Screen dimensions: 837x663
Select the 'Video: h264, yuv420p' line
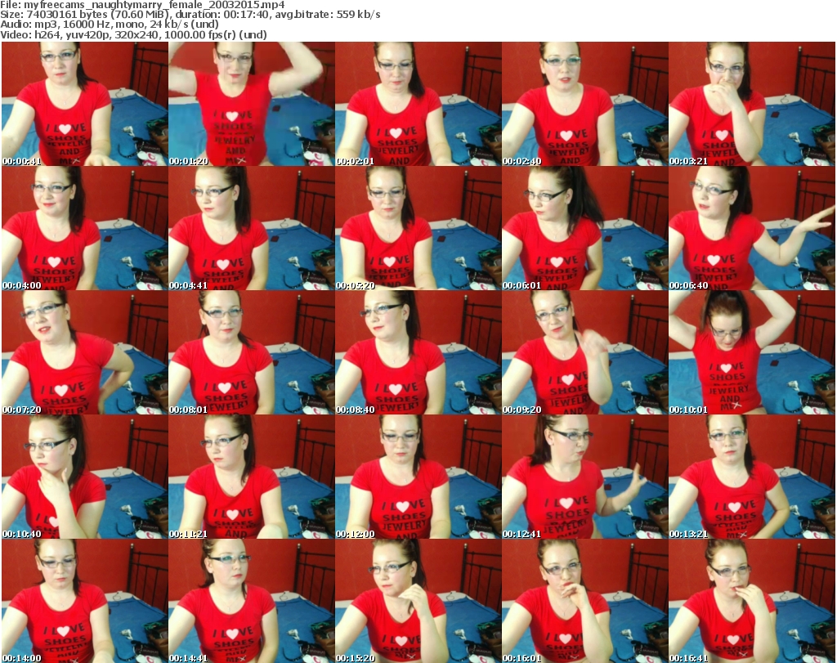point(133,34)
